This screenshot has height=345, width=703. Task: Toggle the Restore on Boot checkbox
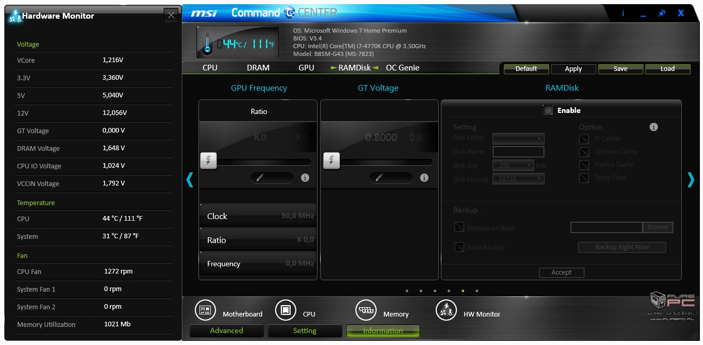pyautogui.click(x=459, y=227)
